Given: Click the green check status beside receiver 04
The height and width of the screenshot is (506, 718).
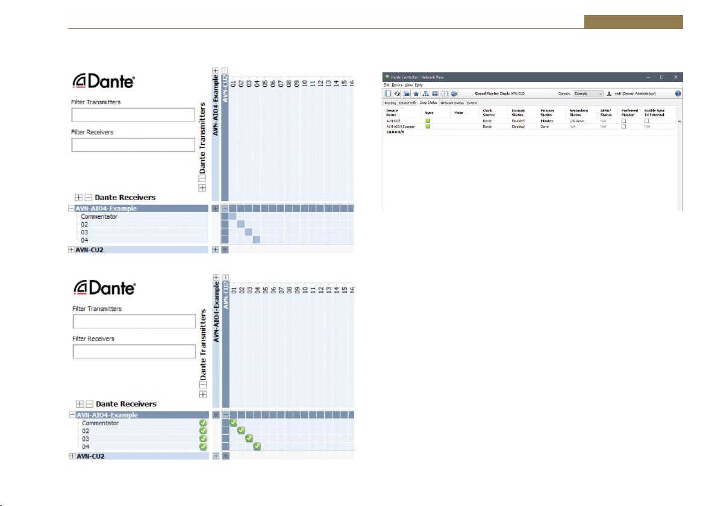Looking at the screenshot, I should pyautogui.click(x=204, y=446).
